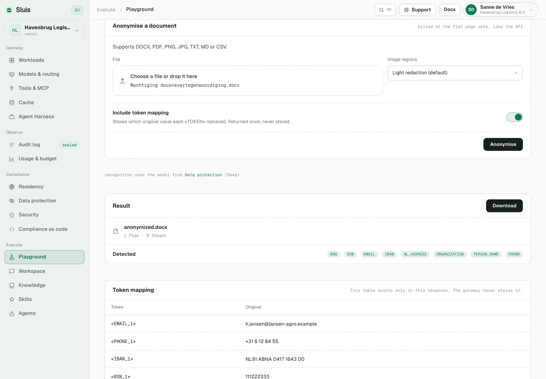Select Workspace in the Execute section
This screenshot has height=379, width=546.
coord(44,271)
